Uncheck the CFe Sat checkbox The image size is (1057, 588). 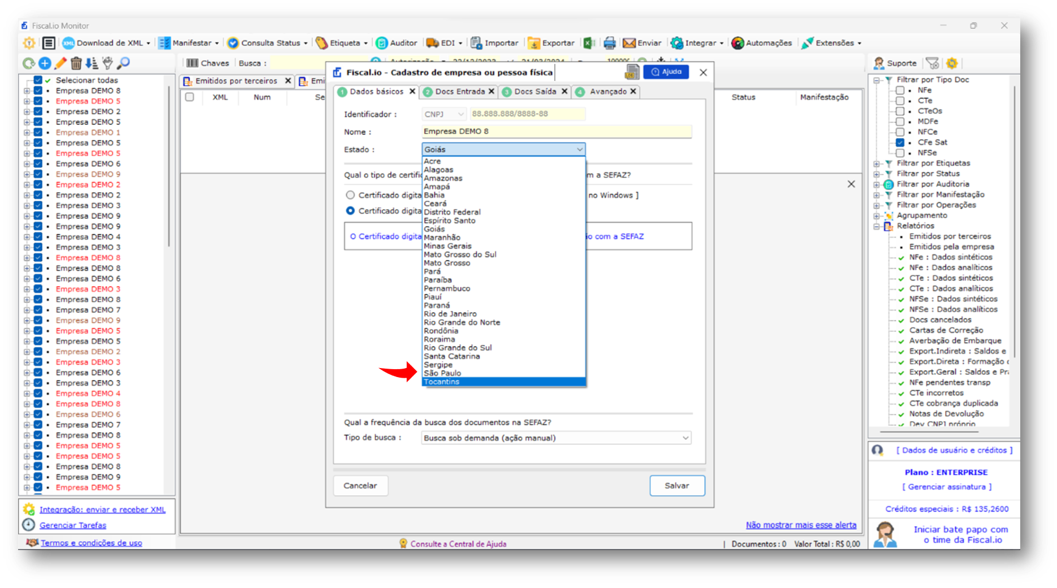(x=900, y=142)
